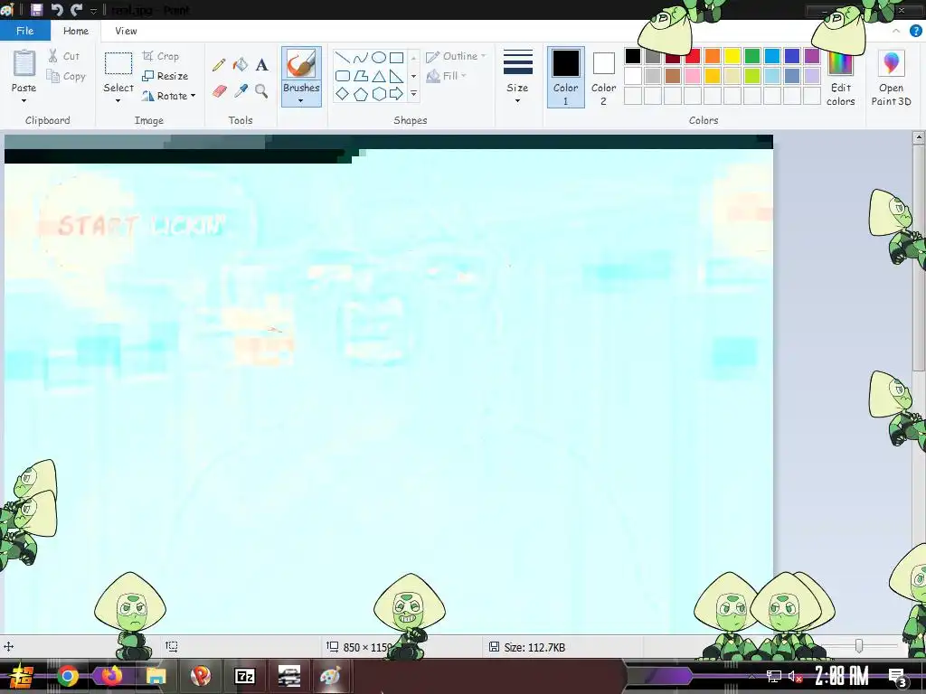
Task: Choose the Oval shape
Action: pyautogui.click(x=379, y=58)
